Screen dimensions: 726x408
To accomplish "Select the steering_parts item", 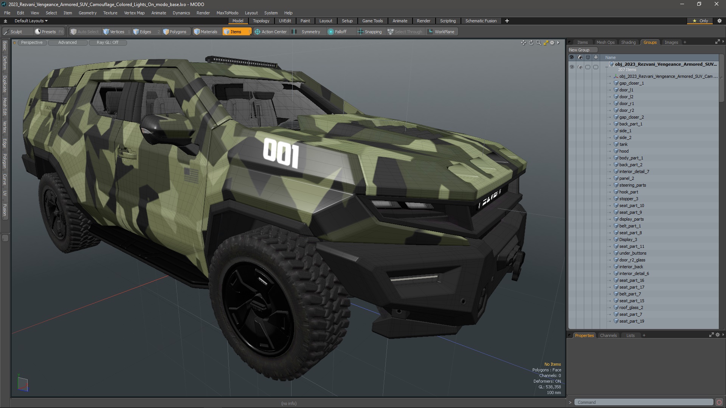I will pos(632,185).
